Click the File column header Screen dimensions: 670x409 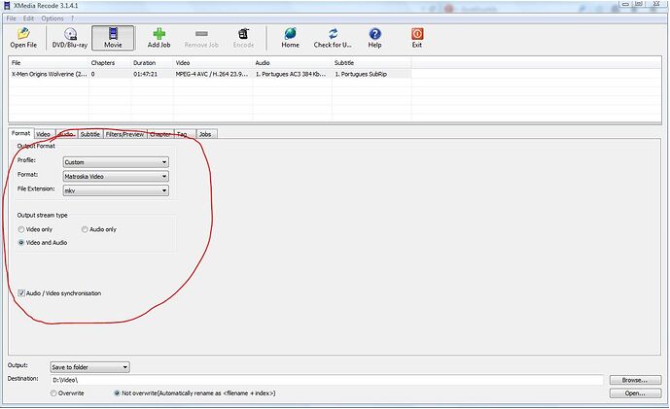tap(49, 63)
